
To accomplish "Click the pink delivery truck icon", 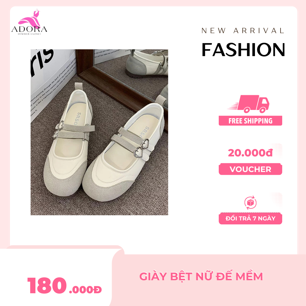I will (x=249, y=104).
